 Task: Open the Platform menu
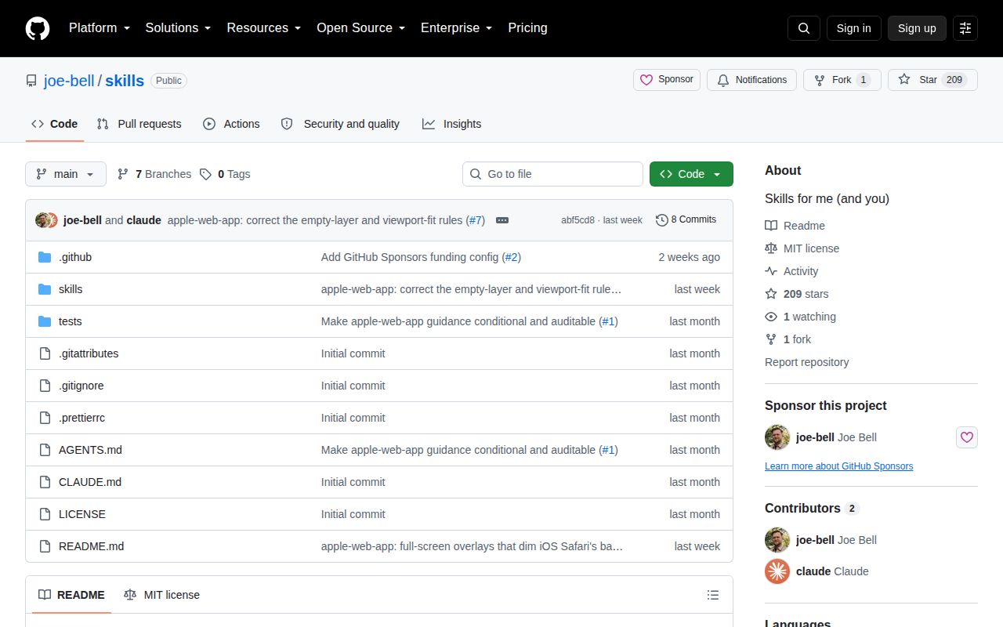pyautogui.click(x=99, y=28)
